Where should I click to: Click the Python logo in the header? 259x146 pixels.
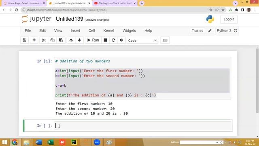pos(210,19)
